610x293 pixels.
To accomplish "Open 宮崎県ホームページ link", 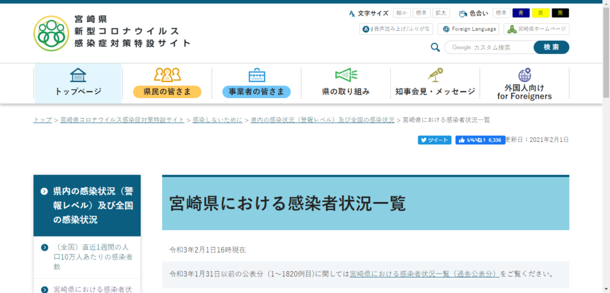I will (x=536, y=29).
